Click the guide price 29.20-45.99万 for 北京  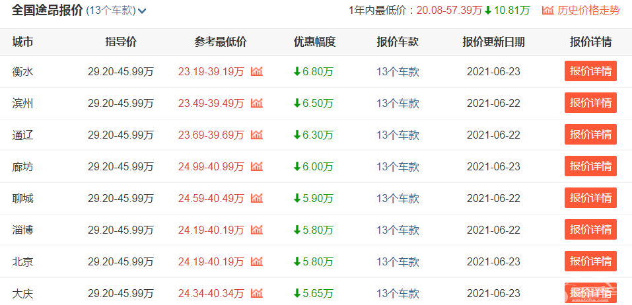point(121,262)
